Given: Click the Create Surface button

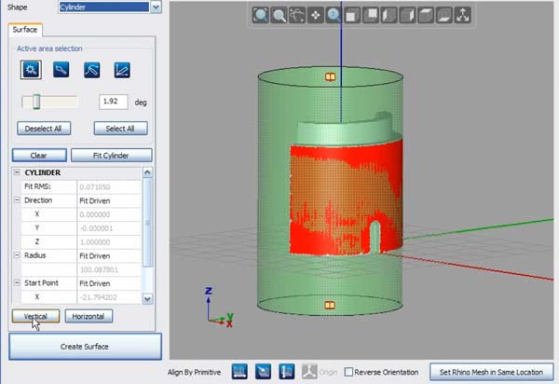Looking at the screenshot, I should pos(85,347).
